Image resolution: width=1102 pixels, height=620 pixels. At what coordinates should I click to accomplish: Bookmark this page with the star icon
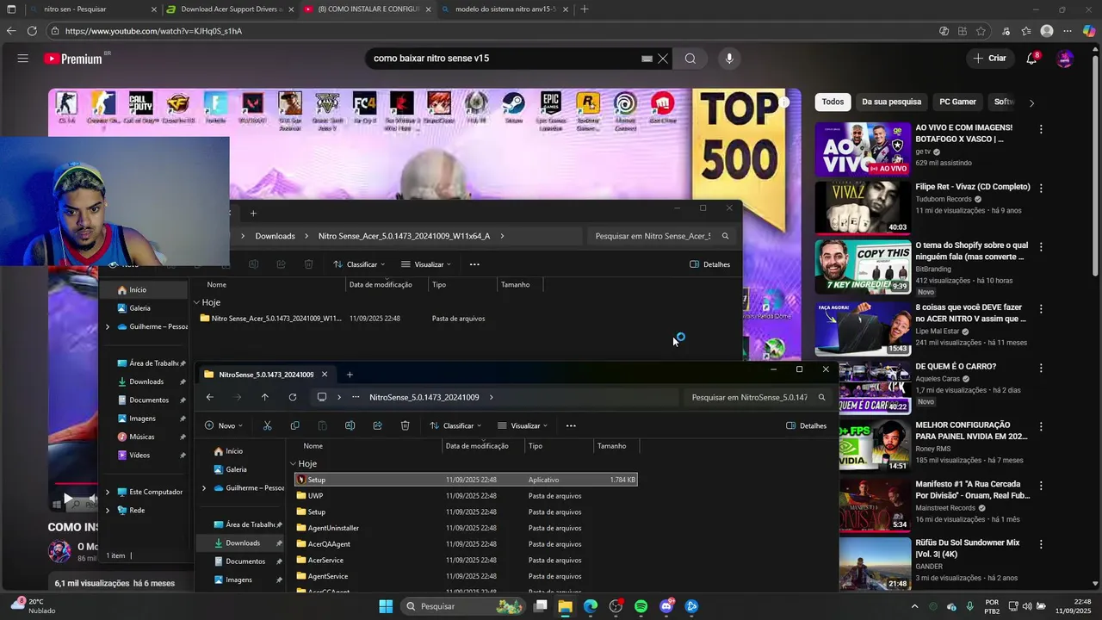(x=981, y=31)
